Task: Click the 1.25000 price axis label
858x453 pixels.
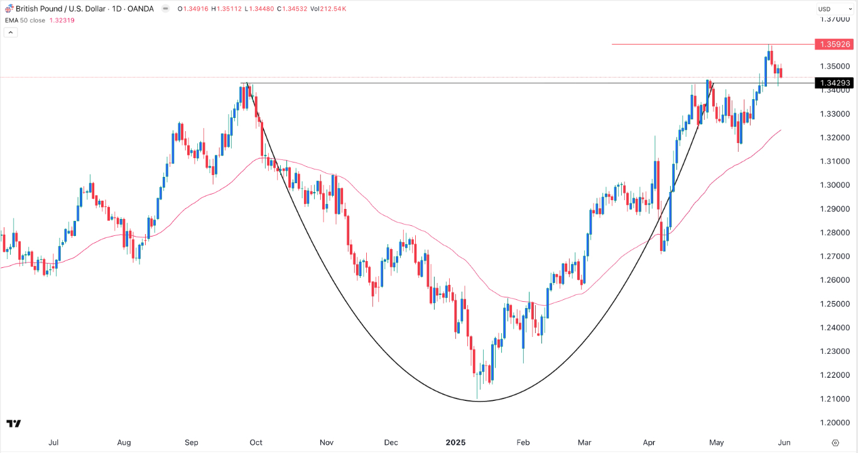Action: click(835, 304)
